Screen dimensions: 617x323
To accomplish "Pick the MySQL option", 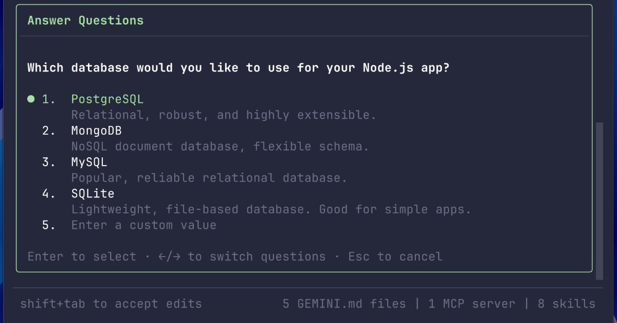I will click(x=89, y=162).
